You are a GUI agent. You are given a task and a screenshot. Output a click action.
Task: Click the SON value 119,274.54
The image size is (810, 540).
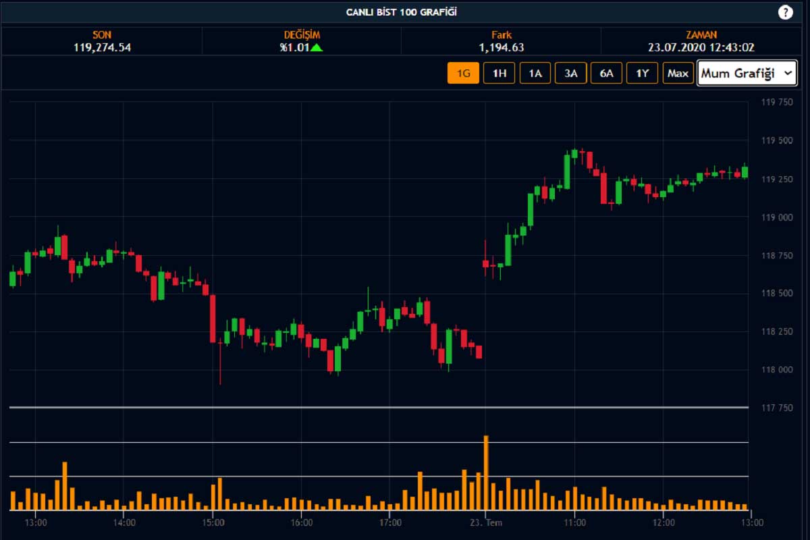[103, 47]
